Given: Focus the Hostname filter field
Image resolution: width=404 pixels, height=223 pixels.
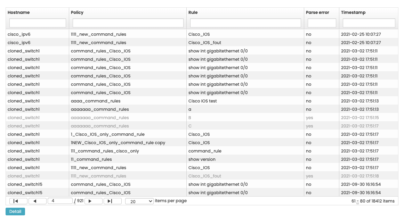Looking at the screenshot, I should tap(38, 23).
